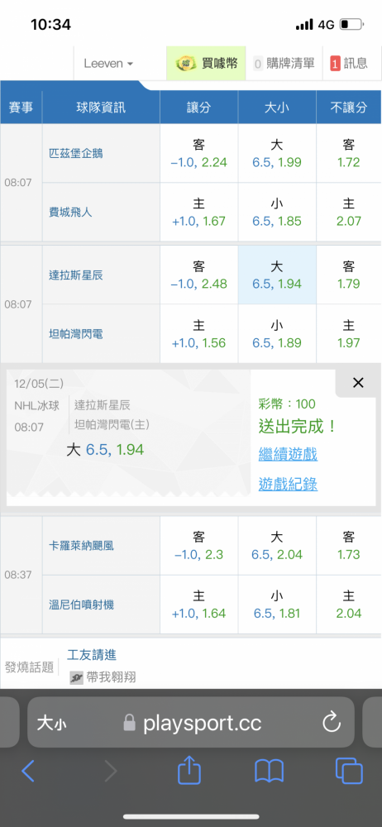
Task: Open the 匹茲堡企鵝 team info link
Action: tap(76, 154)
